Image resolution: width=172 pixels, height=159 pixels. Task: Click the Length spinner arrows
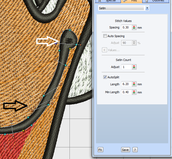coord(134,84)
